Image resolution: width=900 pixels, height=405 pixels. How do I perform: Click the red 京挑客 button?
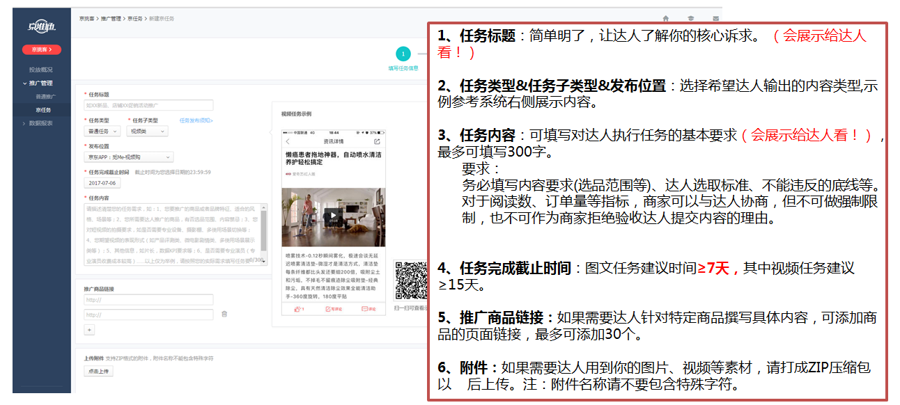(41, 49)
